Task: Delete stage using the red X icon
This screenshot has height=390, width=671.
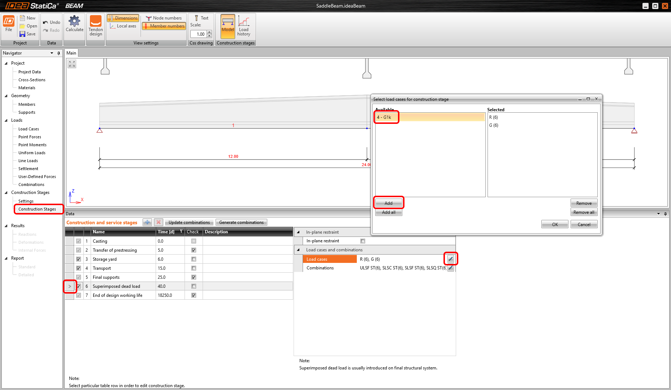Action: click(158, 222)
